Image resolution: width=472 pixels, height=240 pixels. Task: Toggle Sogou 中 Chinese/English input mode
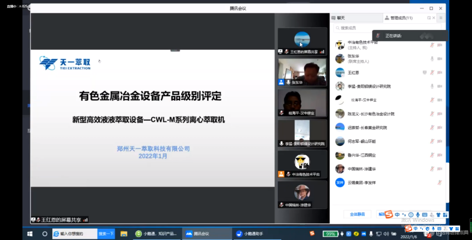397,215
